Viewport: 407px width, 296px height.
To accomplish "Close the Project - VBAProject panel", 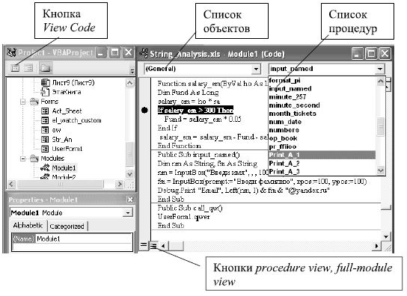I will [x=128, y=52].
